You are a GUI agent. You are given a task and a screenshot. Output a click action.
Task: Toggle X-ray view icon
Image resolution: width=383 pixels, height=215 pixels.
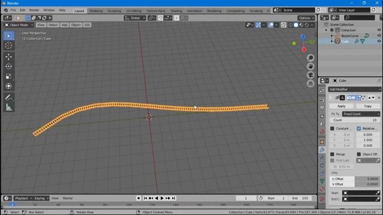point(283,25)
